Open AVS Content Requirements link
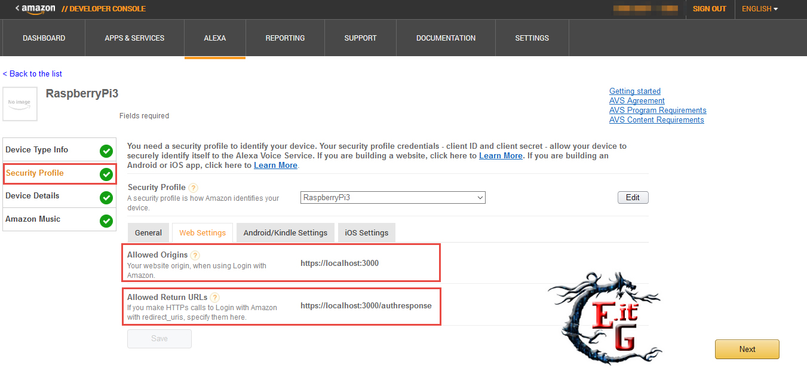 click(656, 120)
